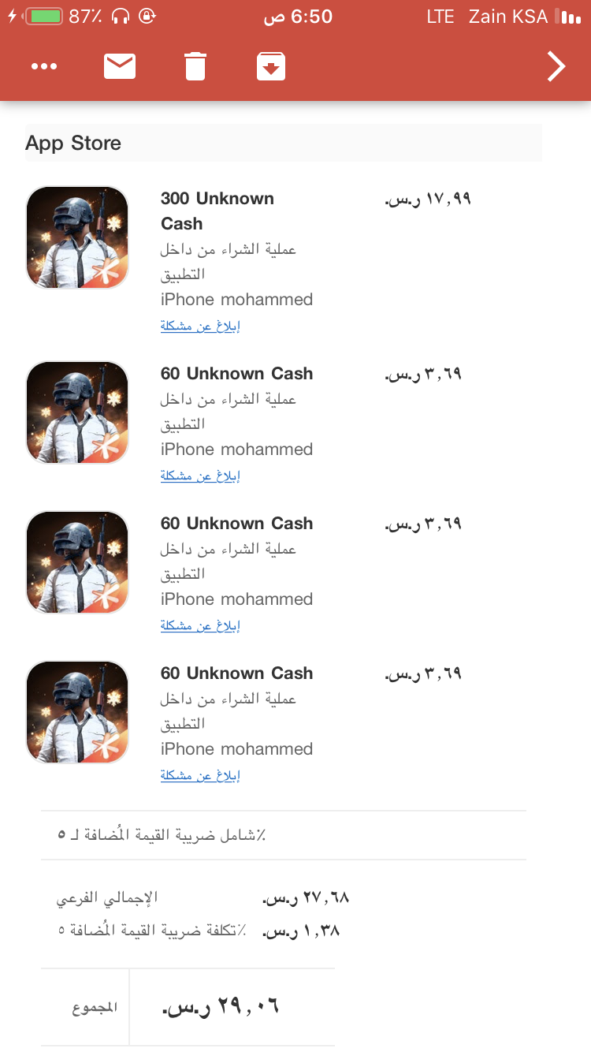Open report-a-problem link under 300 Unknown Cash
The height and width of the screenshot is (1052, 591).
point(200,326)
